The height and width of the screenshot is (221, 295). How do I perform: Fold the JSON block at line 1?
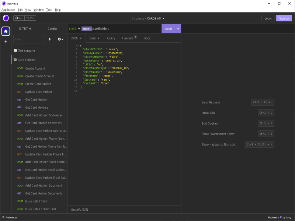tap(79, 45)
